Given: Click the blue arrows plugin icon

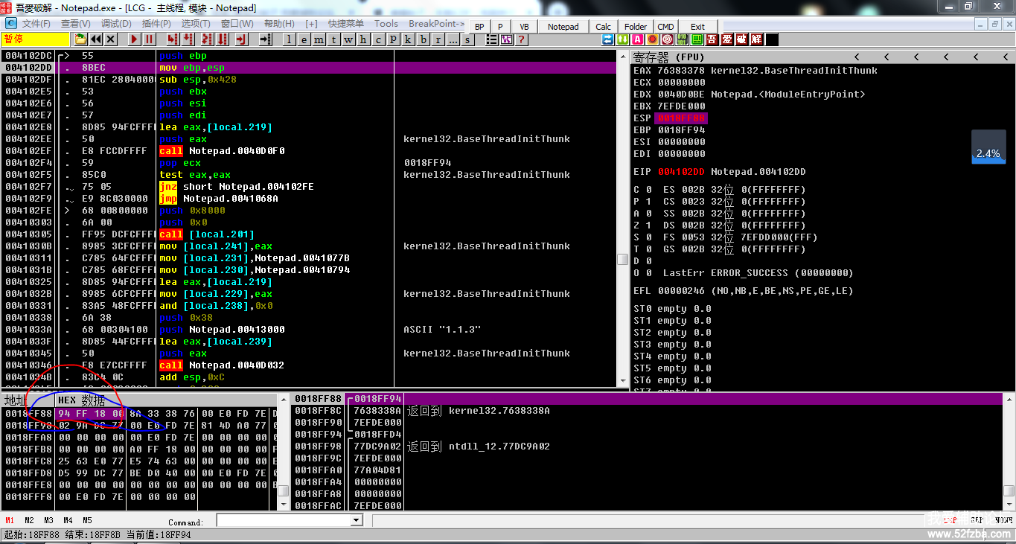Looking at the screenshot, I should click(607, 39).
